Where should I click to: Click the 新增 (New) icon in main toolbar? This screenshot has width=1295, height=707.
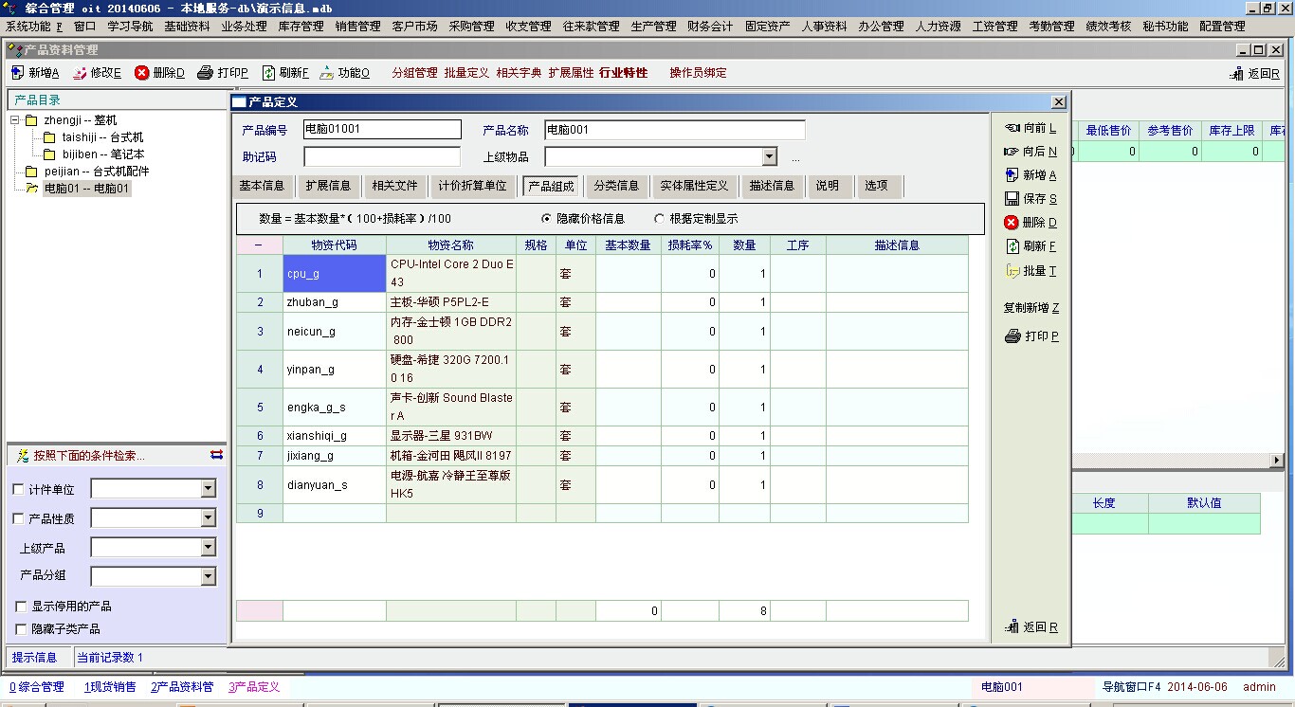(x=17, y=73)
